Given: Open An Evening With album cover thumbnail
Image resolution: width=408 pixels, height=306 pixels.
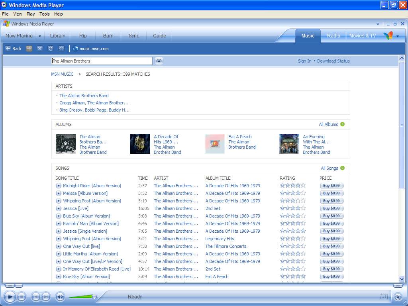Looking at the screenshot, I should [289, 144].
